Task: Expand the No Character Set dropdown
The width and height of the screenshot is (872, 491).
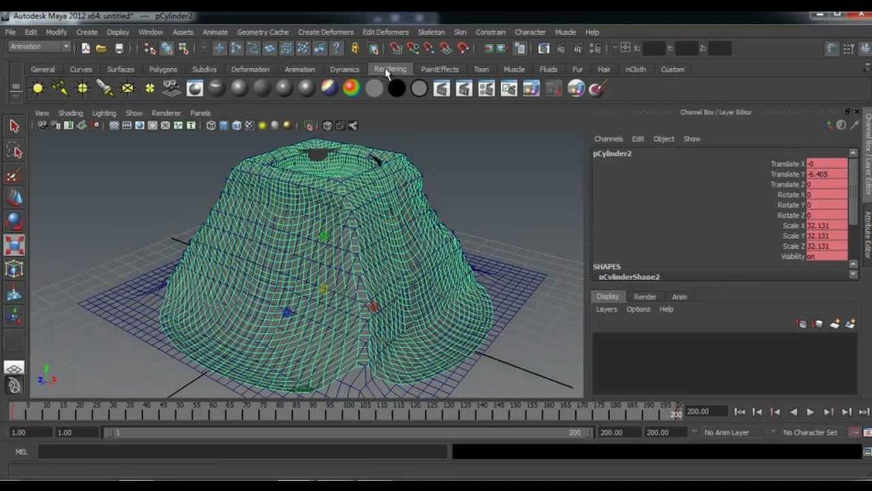Action: tap(810, 432)
